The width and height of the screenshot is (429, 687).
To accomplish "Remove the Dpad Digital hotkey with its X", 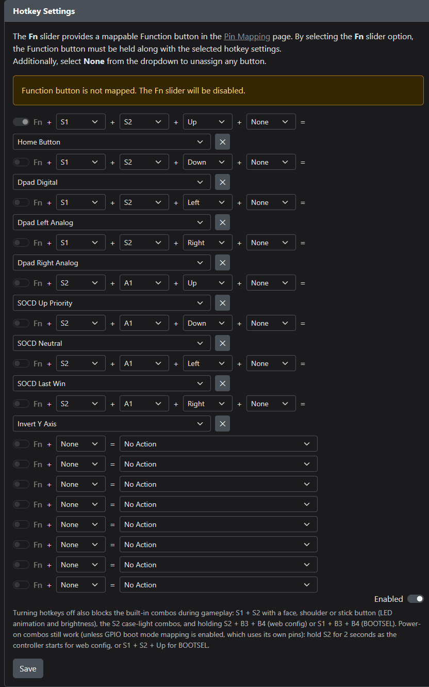I will [x=222, y=182].
